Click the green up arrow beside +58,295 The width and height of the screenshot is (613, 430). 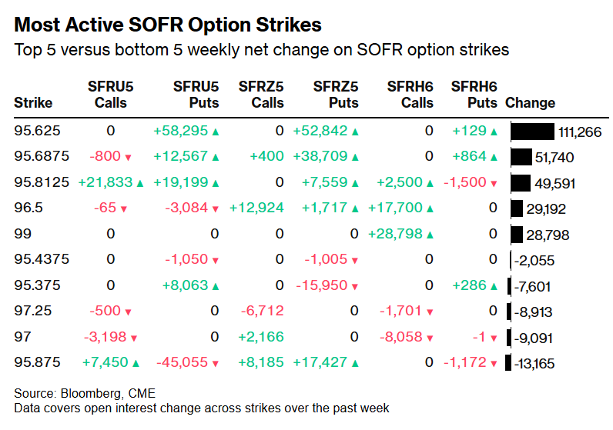[216, 132]
